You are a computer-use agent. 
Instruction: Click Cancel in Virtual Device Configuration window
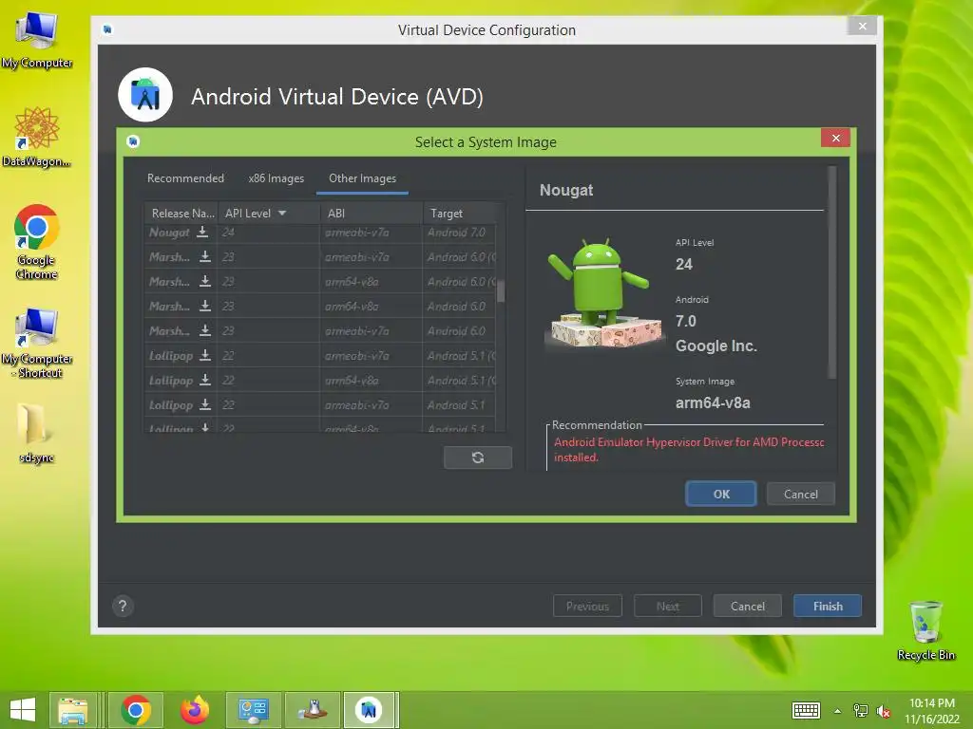point(747,607)
